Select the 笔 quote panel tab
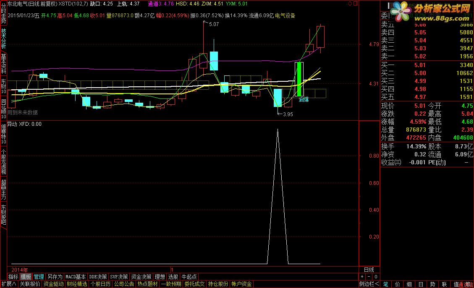The height and width of the screenshot is (288, 474). (386, 284)
